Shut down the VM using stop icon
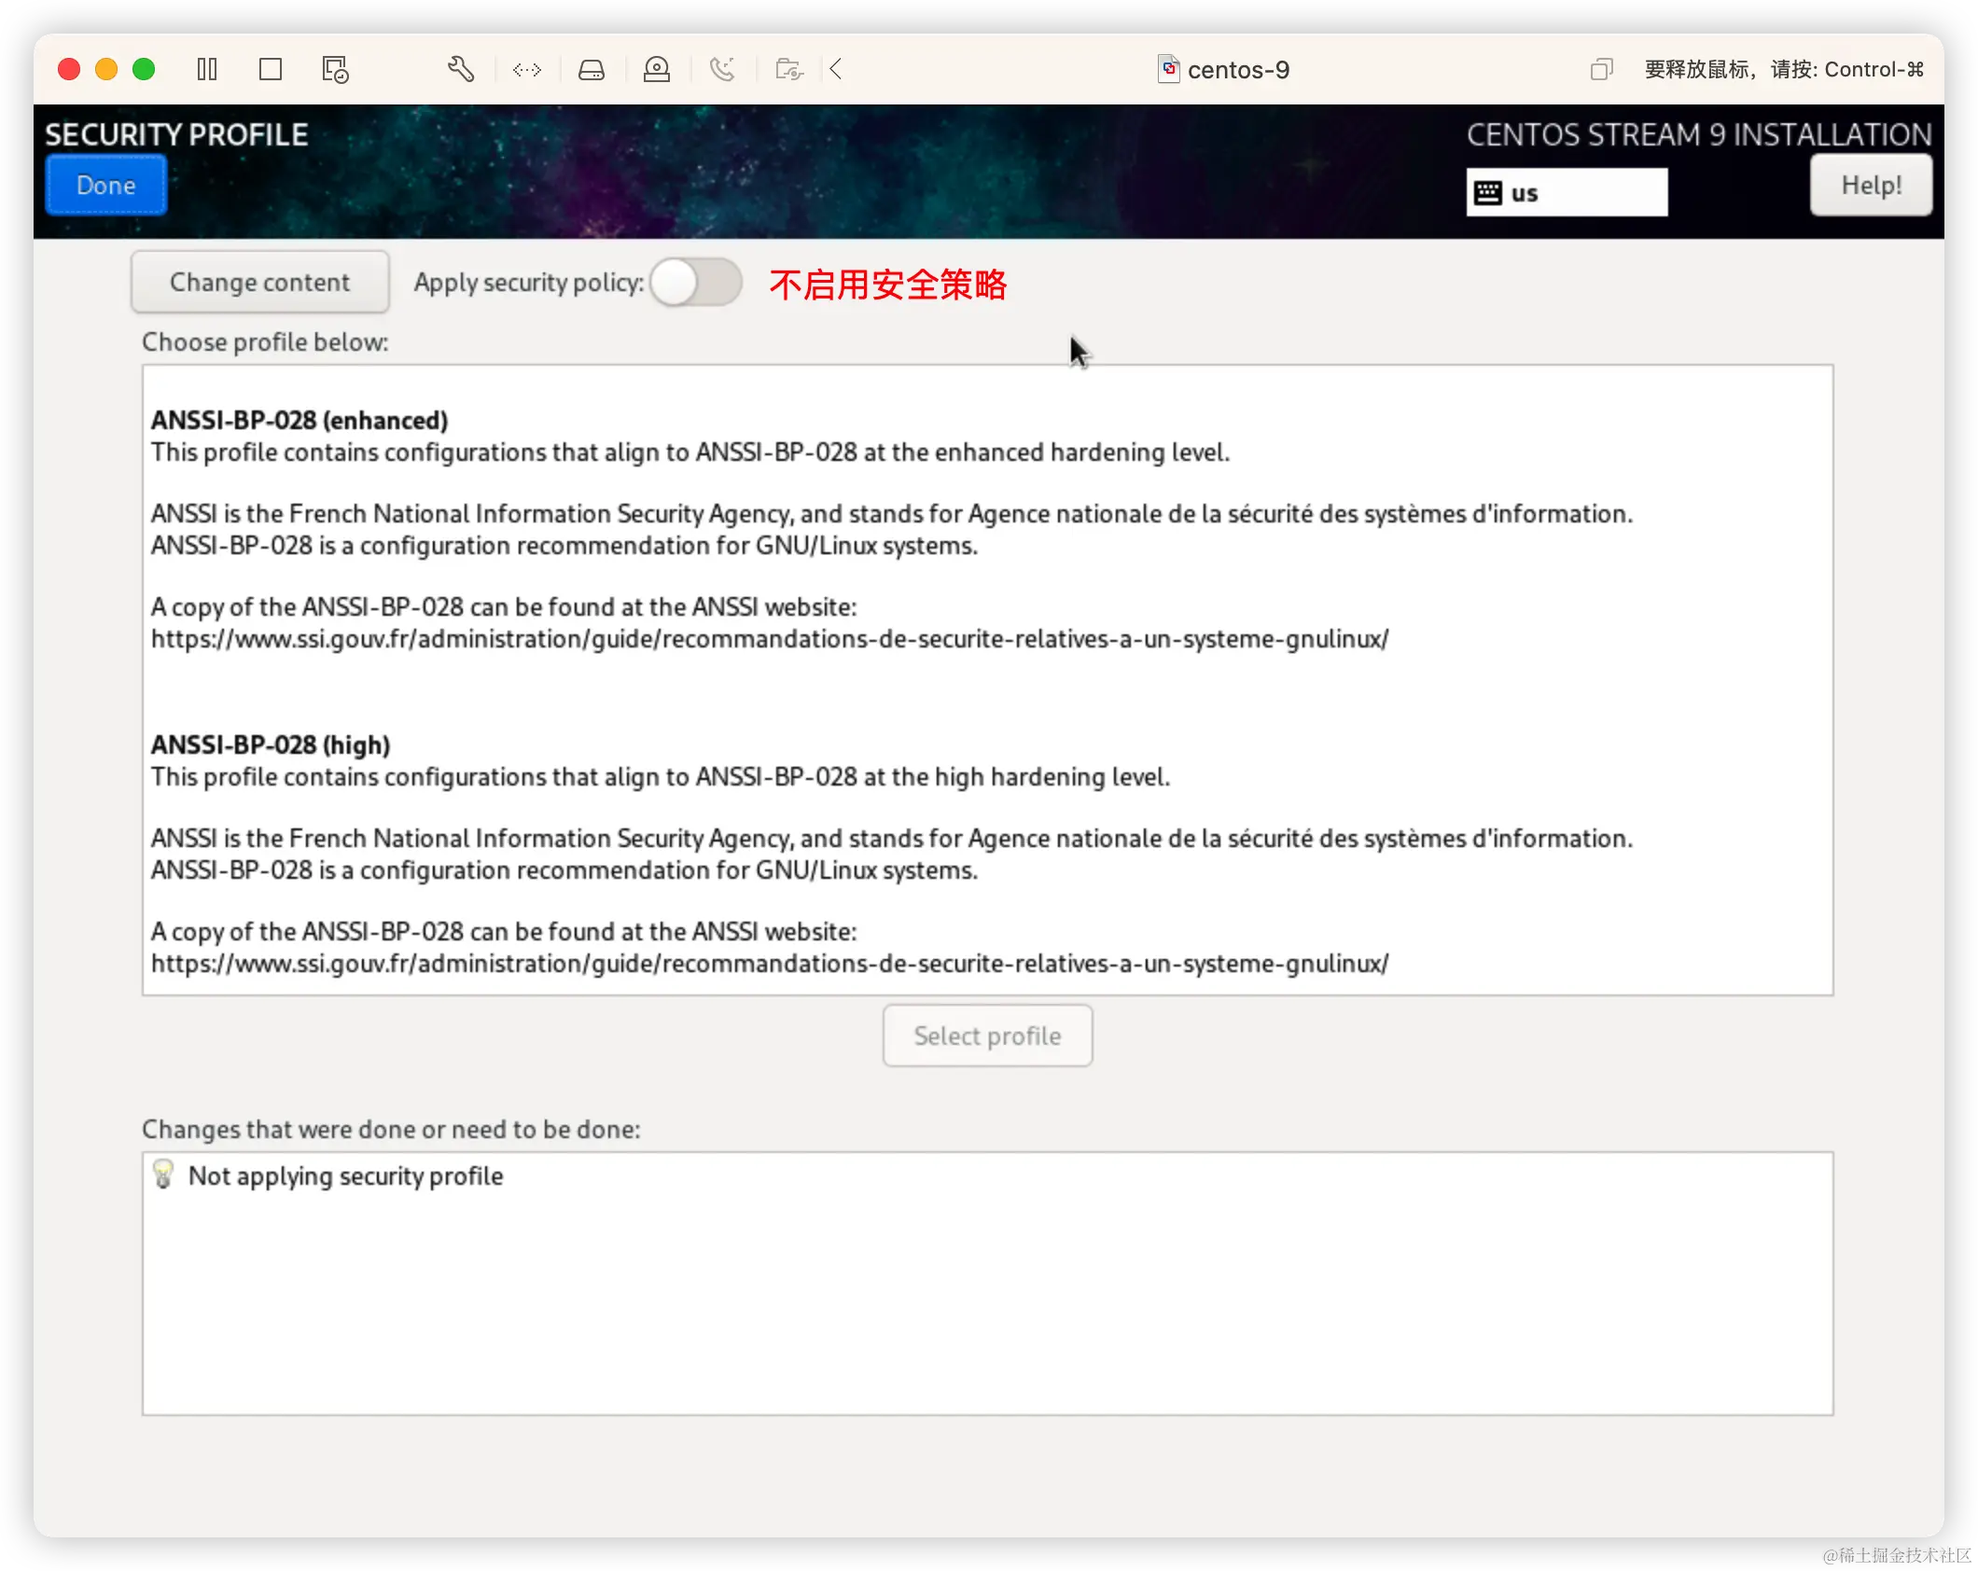The height and width of the screenshot is (1571, 1978). pos(271,69)
